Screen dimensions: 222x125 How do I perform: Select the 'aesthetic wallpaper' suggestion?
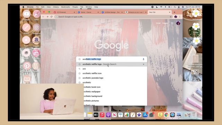coord(115,92)
